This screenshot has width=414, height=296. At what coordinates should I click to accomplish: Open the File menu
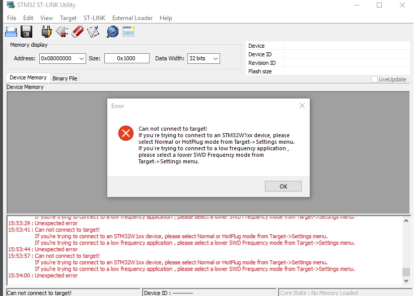click(x=12, y=18)
